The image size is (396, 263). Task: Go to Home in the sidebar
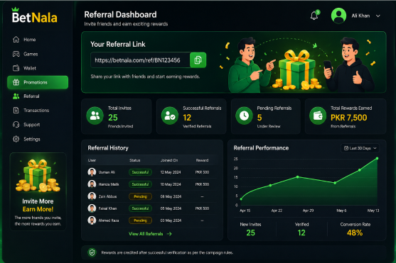(x=38, y=40)
